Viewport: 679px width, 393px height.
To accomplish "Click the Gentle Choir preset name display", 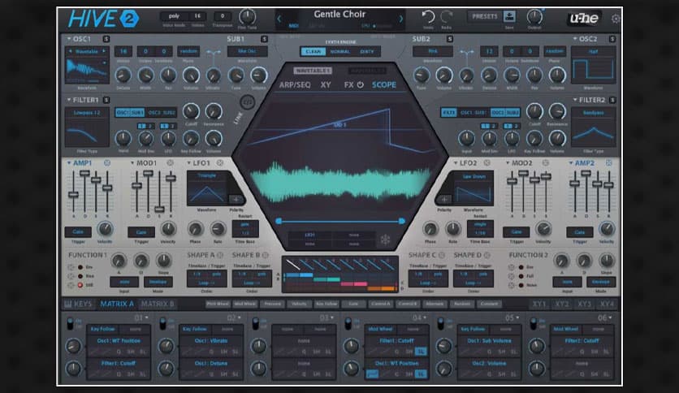I will (339, 15).
